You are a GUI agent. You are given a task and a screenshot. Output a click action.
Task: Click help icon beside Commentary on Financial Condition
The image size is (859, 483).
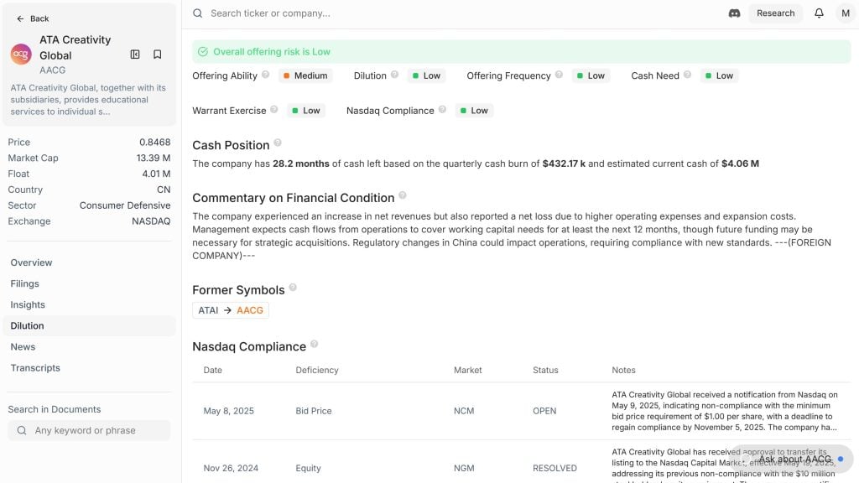point(403,195)
